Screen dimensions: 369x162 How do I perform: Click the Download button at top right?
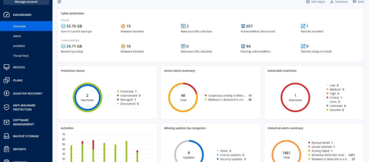point(339,2)
